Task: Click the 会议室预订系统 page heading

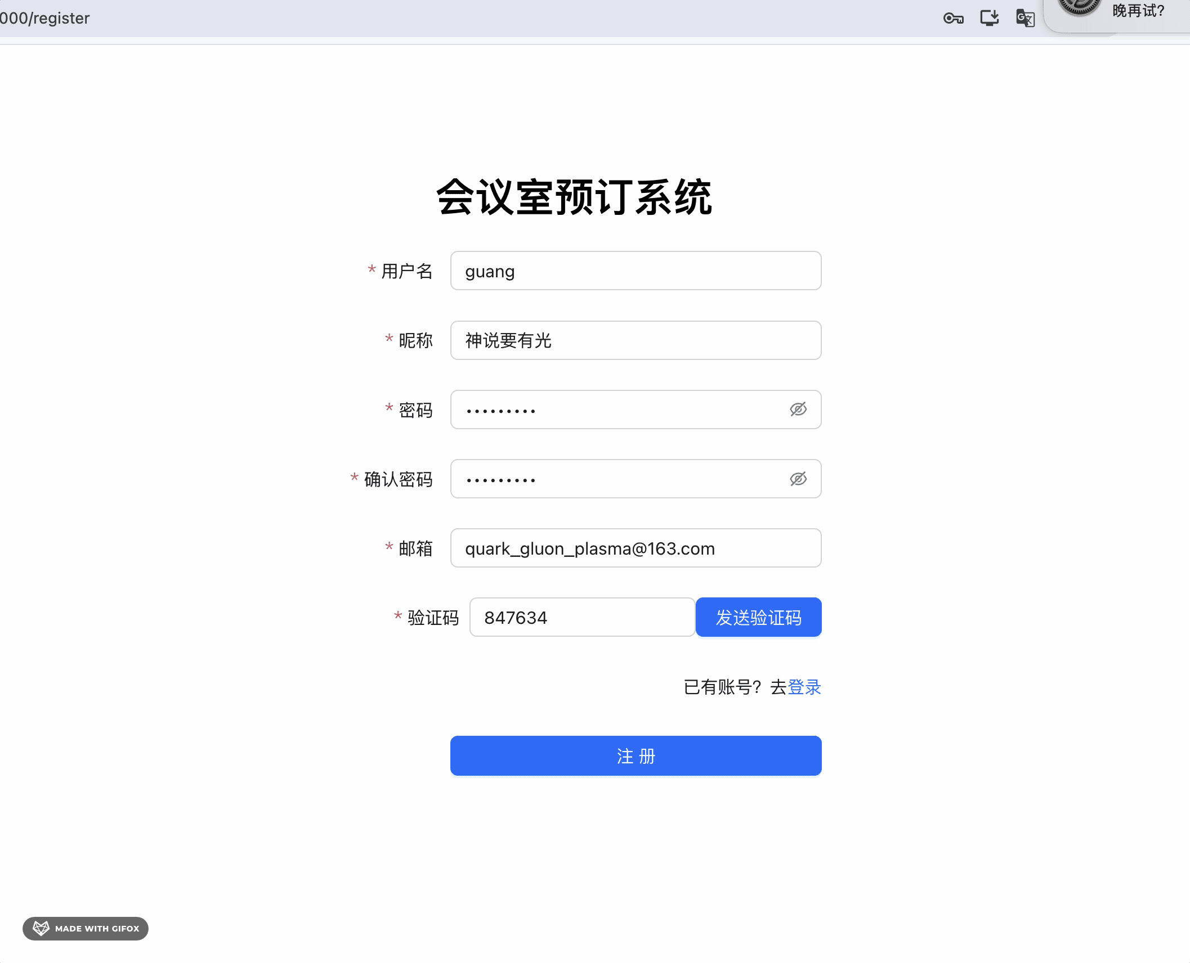Action: [574, 197]
